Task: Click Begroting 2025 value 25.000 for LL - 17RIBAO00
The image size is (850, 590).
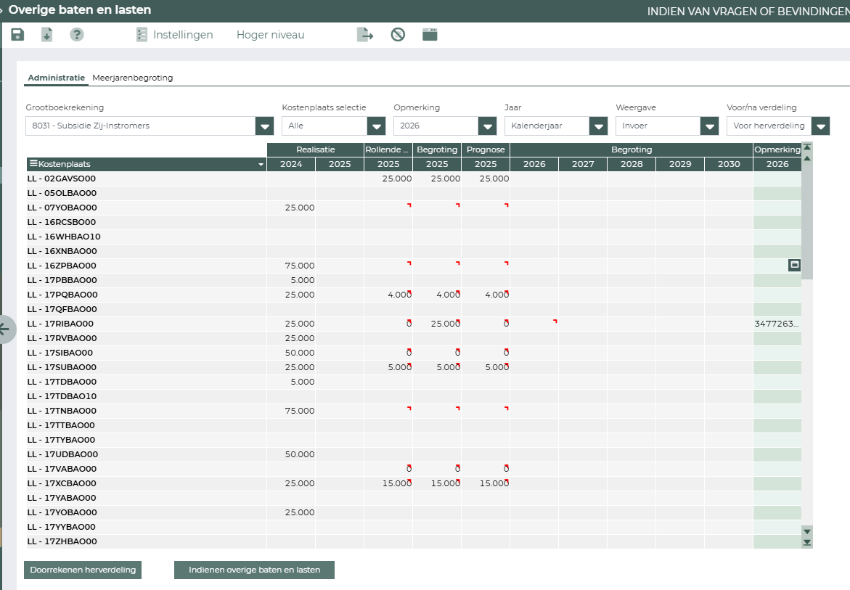Action: [x=445, y=324]
